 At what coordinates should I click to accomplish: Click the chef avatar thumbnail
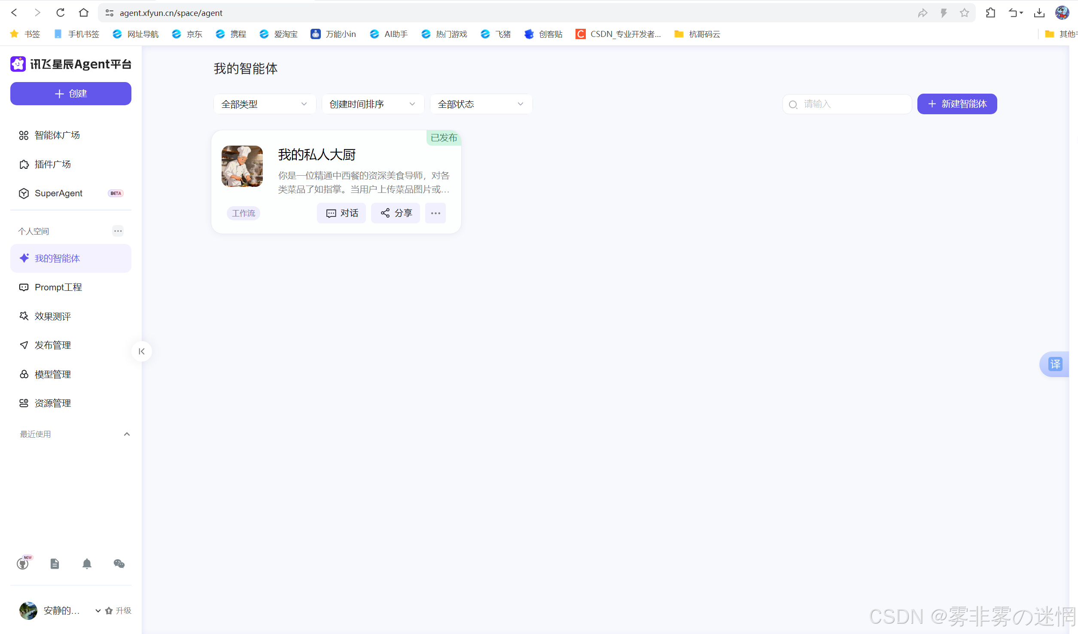[x=242, y=166]
